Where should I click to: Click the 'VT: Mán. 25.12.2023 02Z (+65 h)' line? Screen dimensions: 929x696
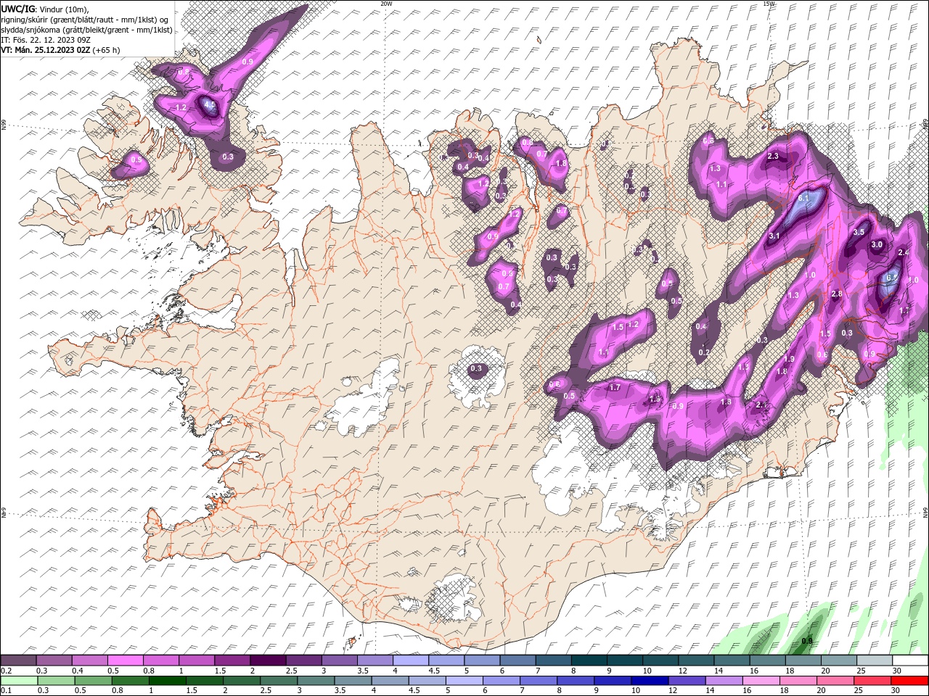click(x=61, y=50)
